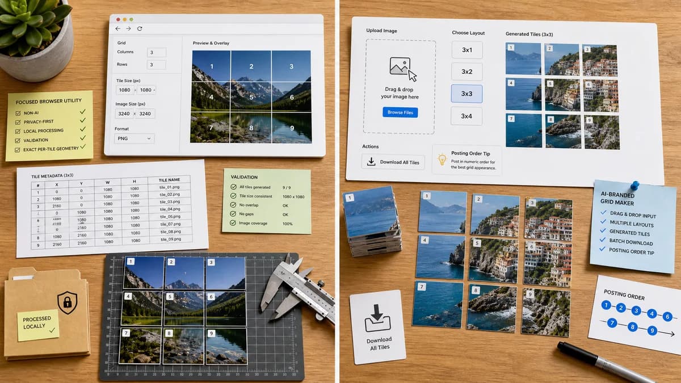The image size is (681, 383).
Task: Toggle the checkbox left of LOCAL PROCESSING
Action: tap(18, 131)
